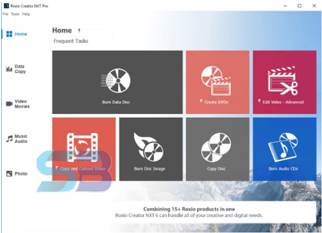Open the File menu

click(5, 14)
